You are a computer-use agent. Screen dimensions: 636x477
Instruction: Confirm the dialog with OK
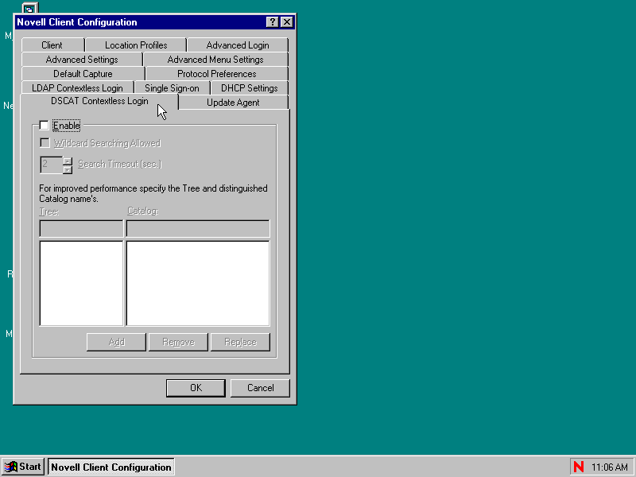196,388
